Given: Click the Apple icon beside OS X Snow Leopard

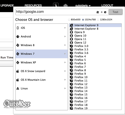Looking at the screenshot, I should (17, 71).
